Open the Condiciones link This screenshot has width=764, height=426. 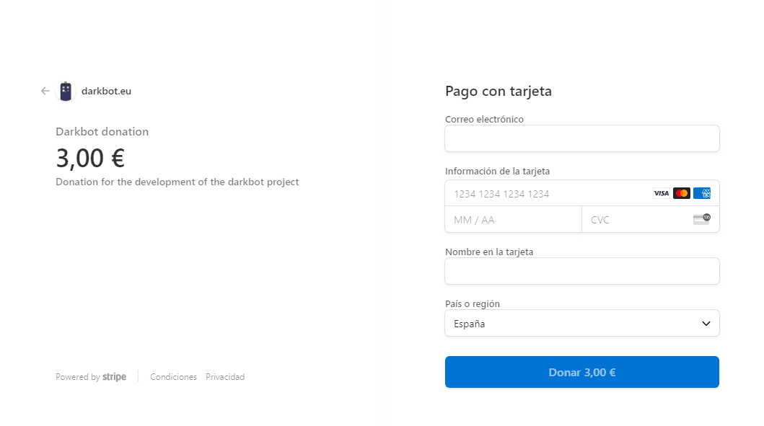[x=173, y=377]
